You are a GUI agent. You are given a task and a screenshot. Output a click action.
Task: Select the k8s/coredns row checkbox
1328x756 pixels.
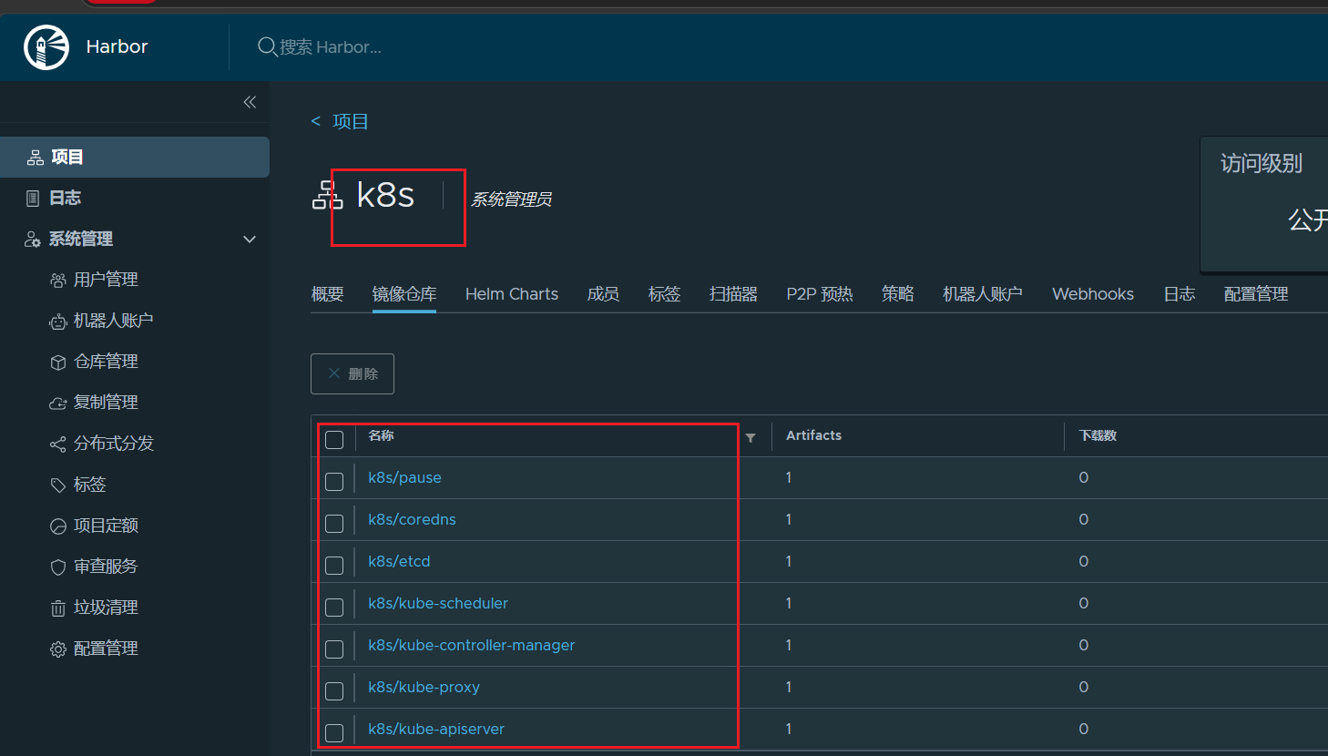click(334, 524)
